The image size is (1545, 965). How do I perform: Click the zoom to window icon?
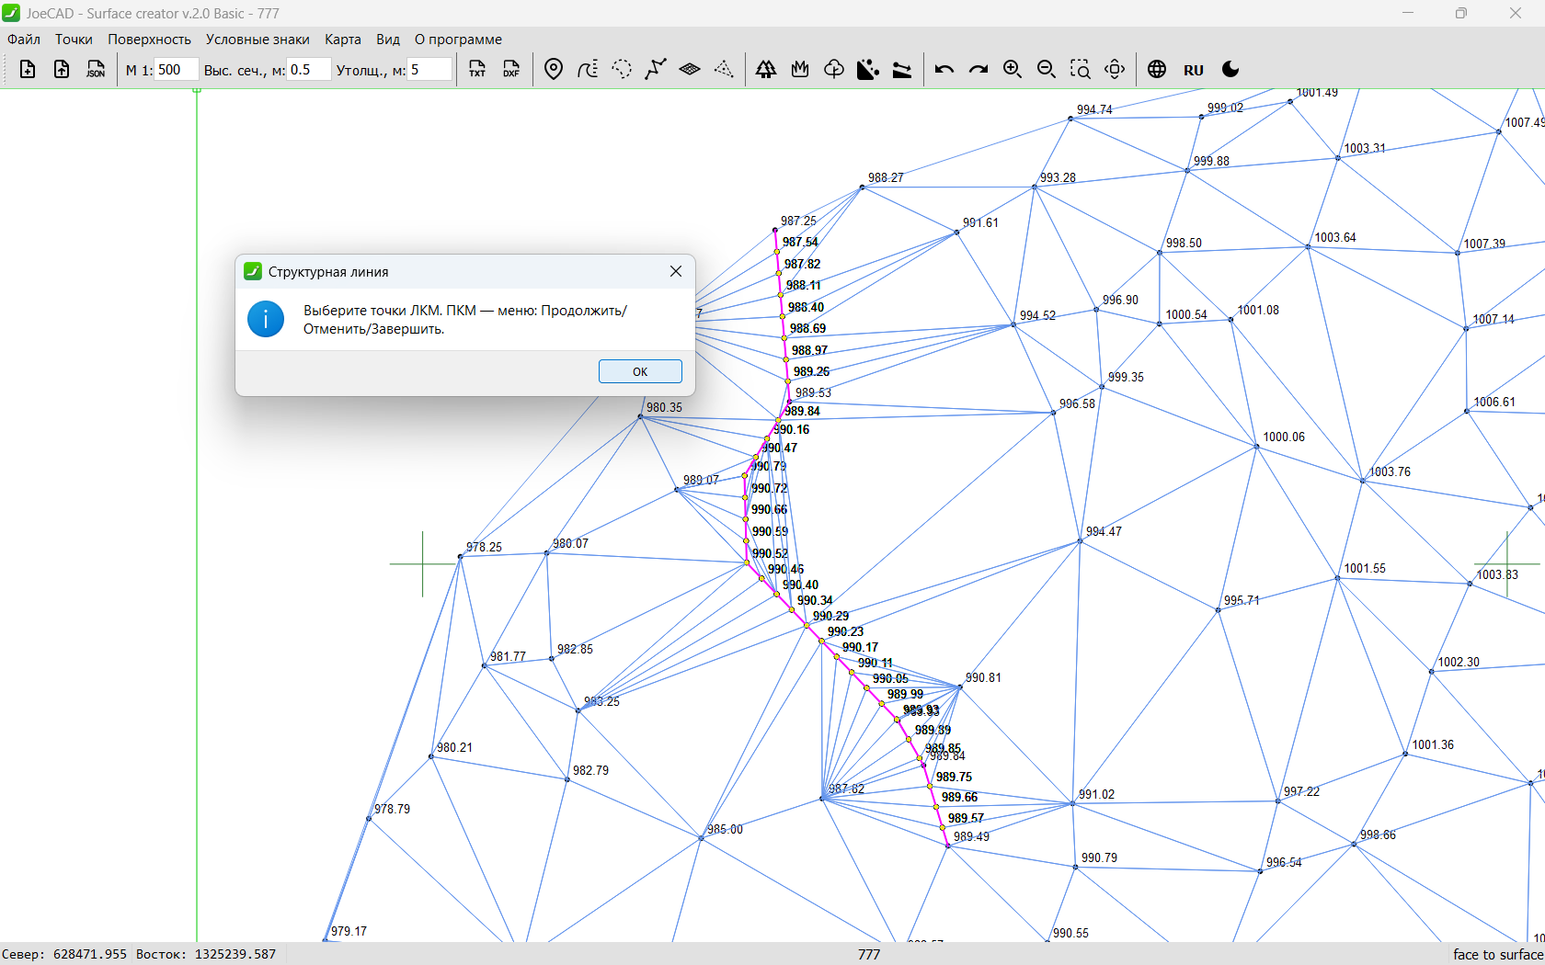(1080, 70)
